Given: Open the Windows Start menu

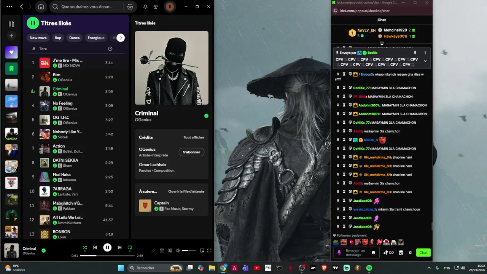Looking at the screenshot, I should 121,268.
